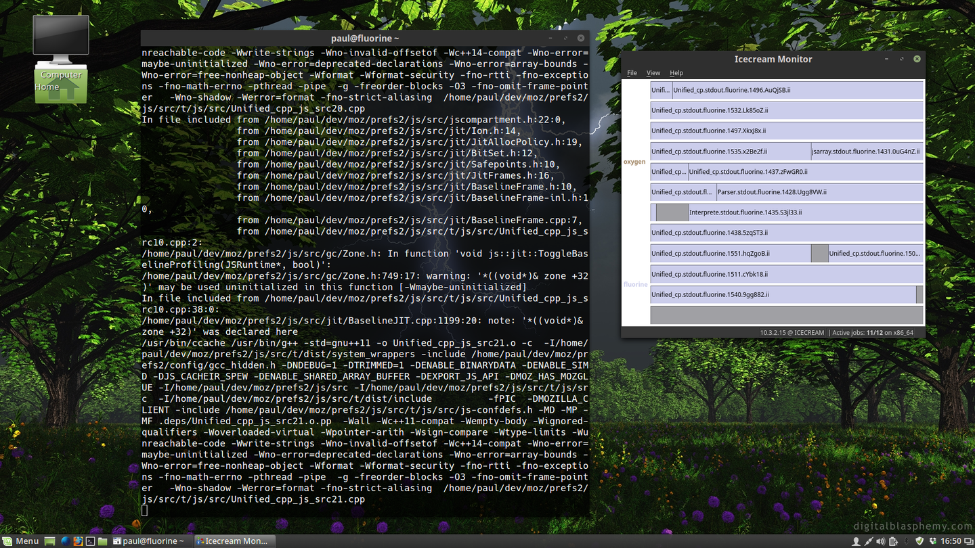
Task: Select the jsarray.stdout.fluorine job bar
Action: tap(867, 152)
